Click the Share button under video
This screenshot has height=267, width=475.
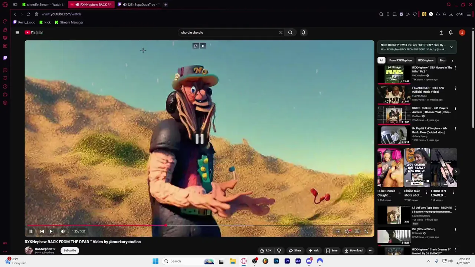tap(295, 250)
